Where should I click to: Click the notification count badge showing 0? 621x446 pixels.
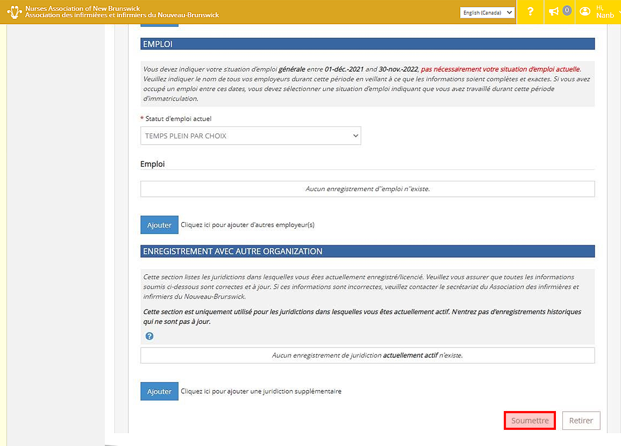coord(567,11)
